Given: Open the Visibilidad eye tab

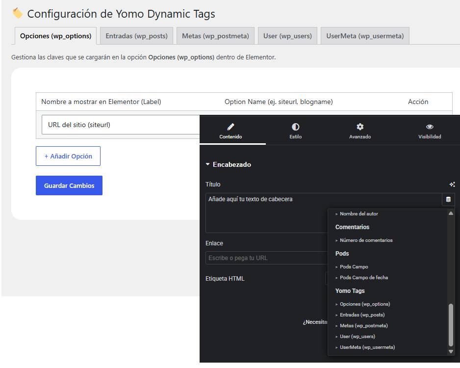Looking at the screenshot, I should 430,131.
